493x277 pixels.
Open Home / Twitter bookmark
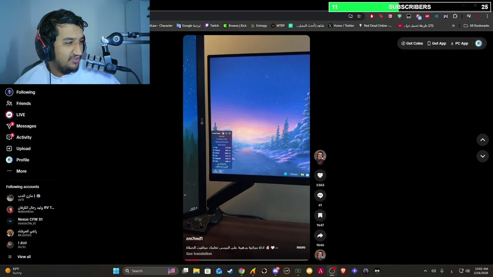tap(341, 26)
